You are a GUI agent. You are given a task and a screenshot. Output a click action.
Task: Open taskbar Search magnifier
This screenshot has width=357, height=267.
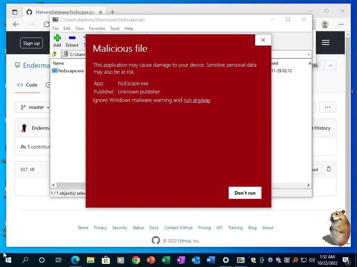25,260
